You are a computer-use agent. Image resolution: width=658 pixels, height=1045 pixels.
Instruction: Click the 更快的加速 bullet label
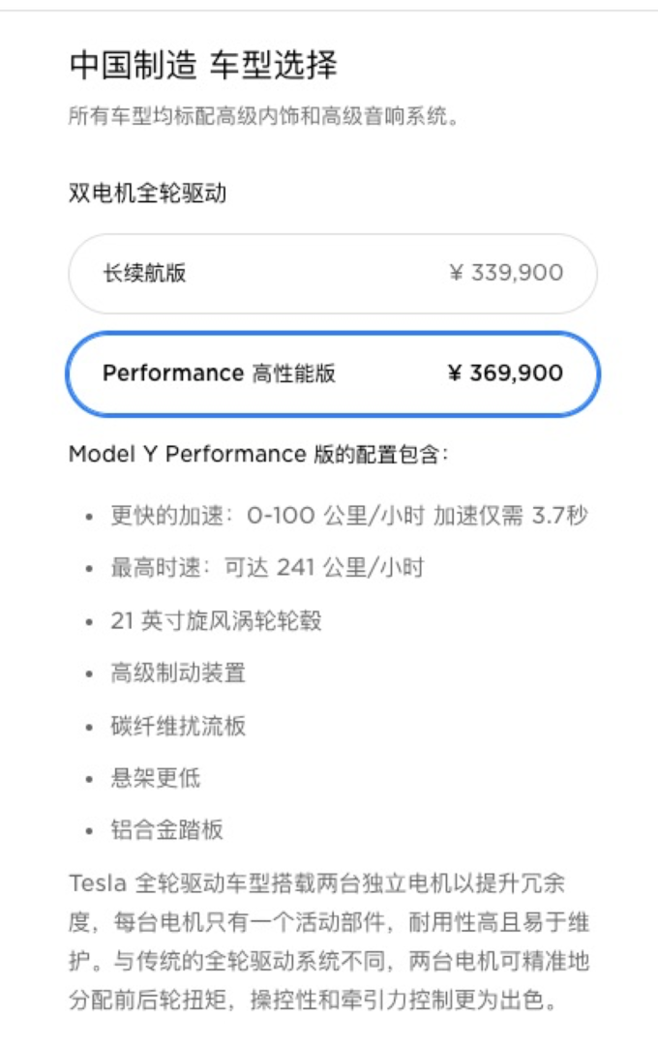pyautogui.click(x=167, y=516)
